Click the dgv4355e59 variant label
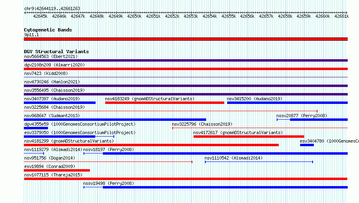 point(80,124)
